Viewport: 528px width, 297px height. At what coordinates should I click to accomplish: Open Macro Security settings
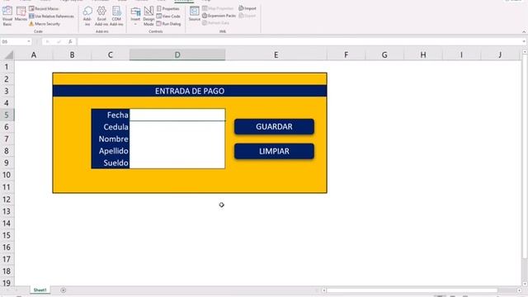pos(45,24)
